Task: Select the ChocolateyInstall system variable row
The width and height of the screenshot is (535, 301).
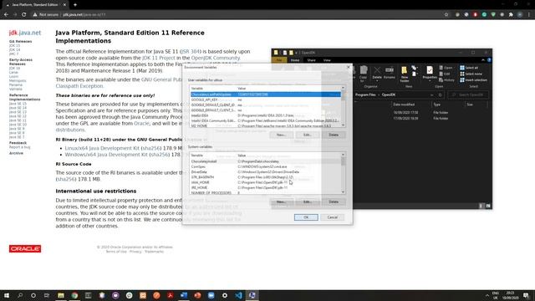Action: (265, 161)
